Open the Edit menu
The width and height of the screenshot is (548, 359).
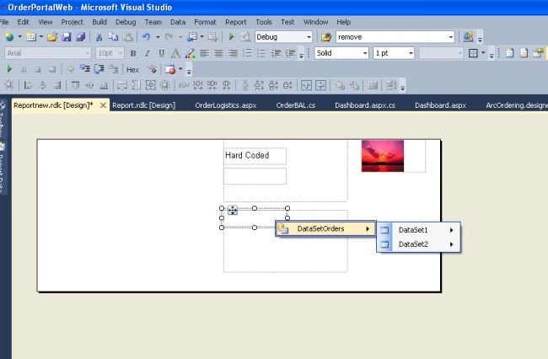click(23, 22)
